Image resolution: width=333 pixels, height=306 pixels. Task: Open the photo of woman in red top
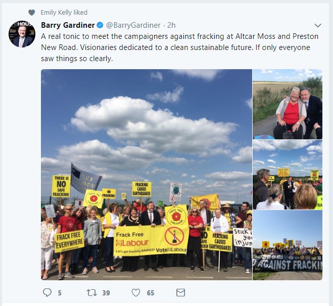(x=288, y=104)
